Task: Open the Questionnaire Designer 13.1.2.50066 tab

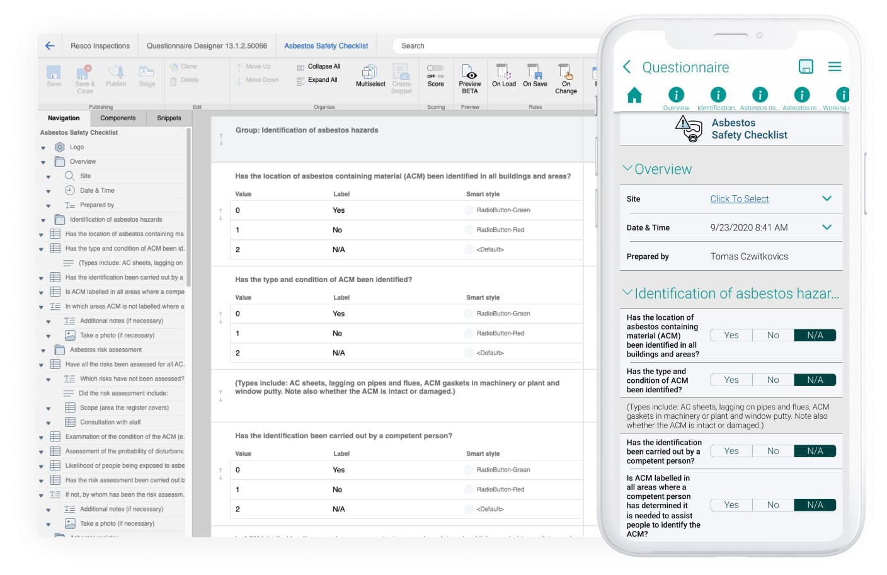Action: pyautogui.click(x=207, y=45)
